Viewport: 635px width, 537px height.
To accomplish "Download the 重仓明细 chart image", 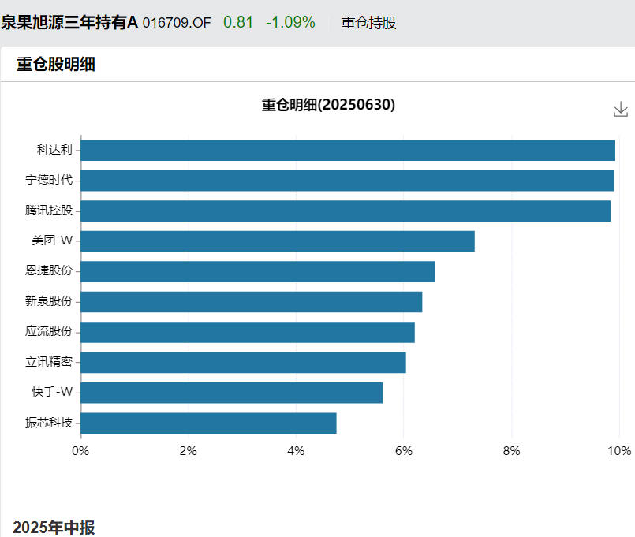I will click(x=621, y=110).
